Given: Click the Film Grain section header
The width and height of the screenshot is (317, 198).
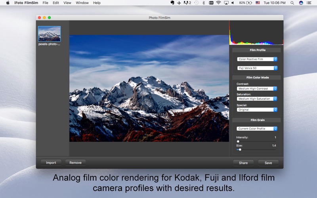Looking at the screenshot, I should coord(256,120).
